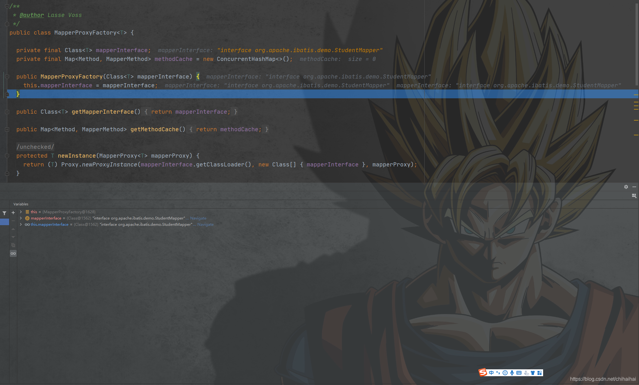Image resolution: width=639 pixels, height=385 pixels.
Task: Expand the folded /unchecked/ annotation
Action: coord(35,147)
